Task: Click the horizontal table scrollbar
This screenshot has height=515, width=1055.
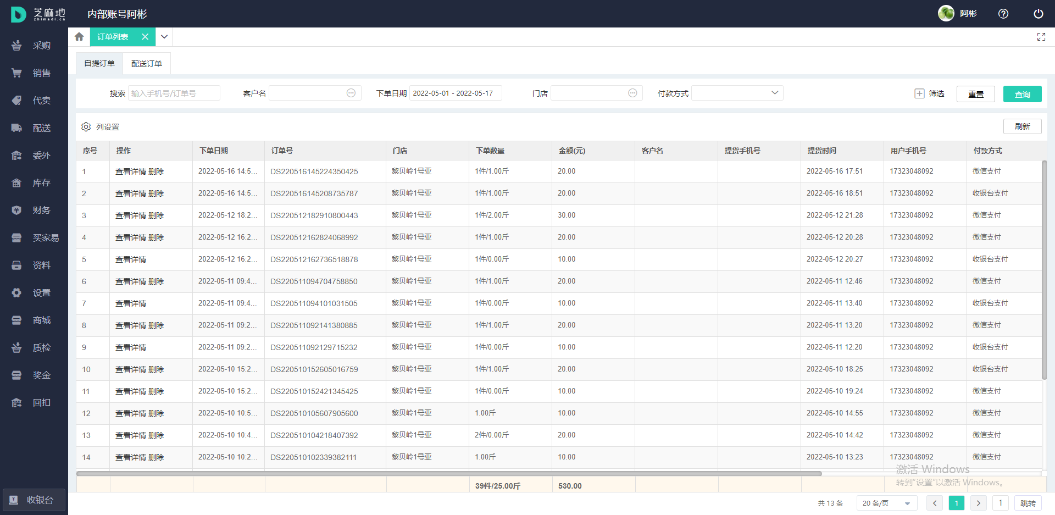Action: pyautogui.click(x=449, y=473)
